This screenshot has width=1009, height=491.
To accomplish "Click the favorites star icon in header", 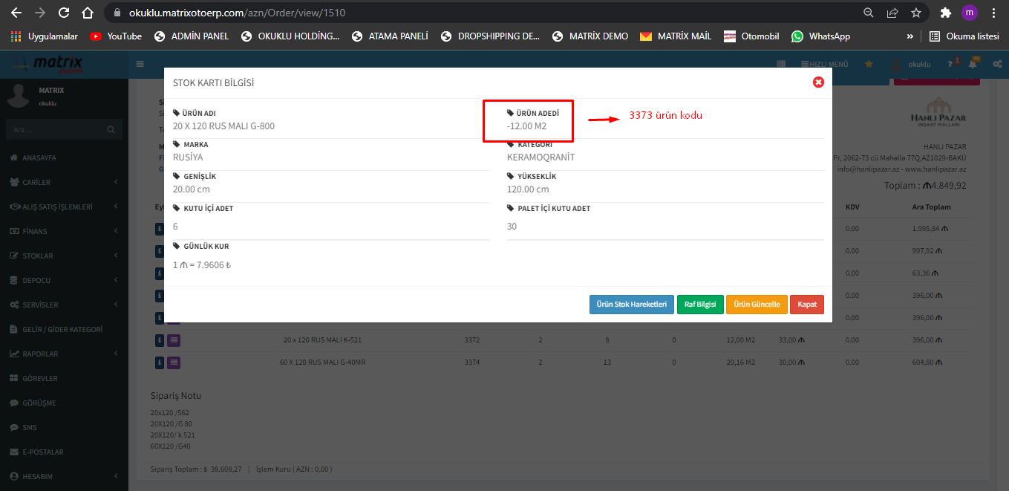I will coord(869,65).
